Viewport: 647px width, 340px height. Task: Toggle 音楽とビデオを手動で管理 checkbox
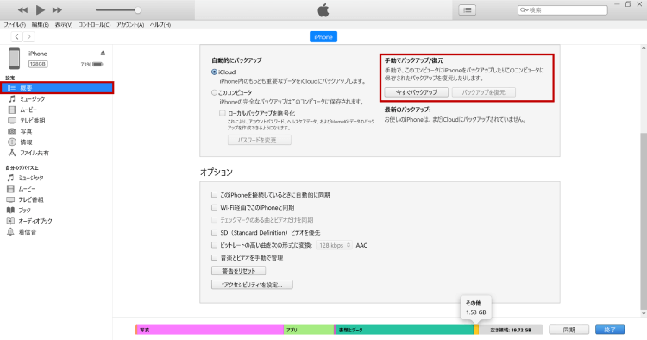(x=214, y=258)
